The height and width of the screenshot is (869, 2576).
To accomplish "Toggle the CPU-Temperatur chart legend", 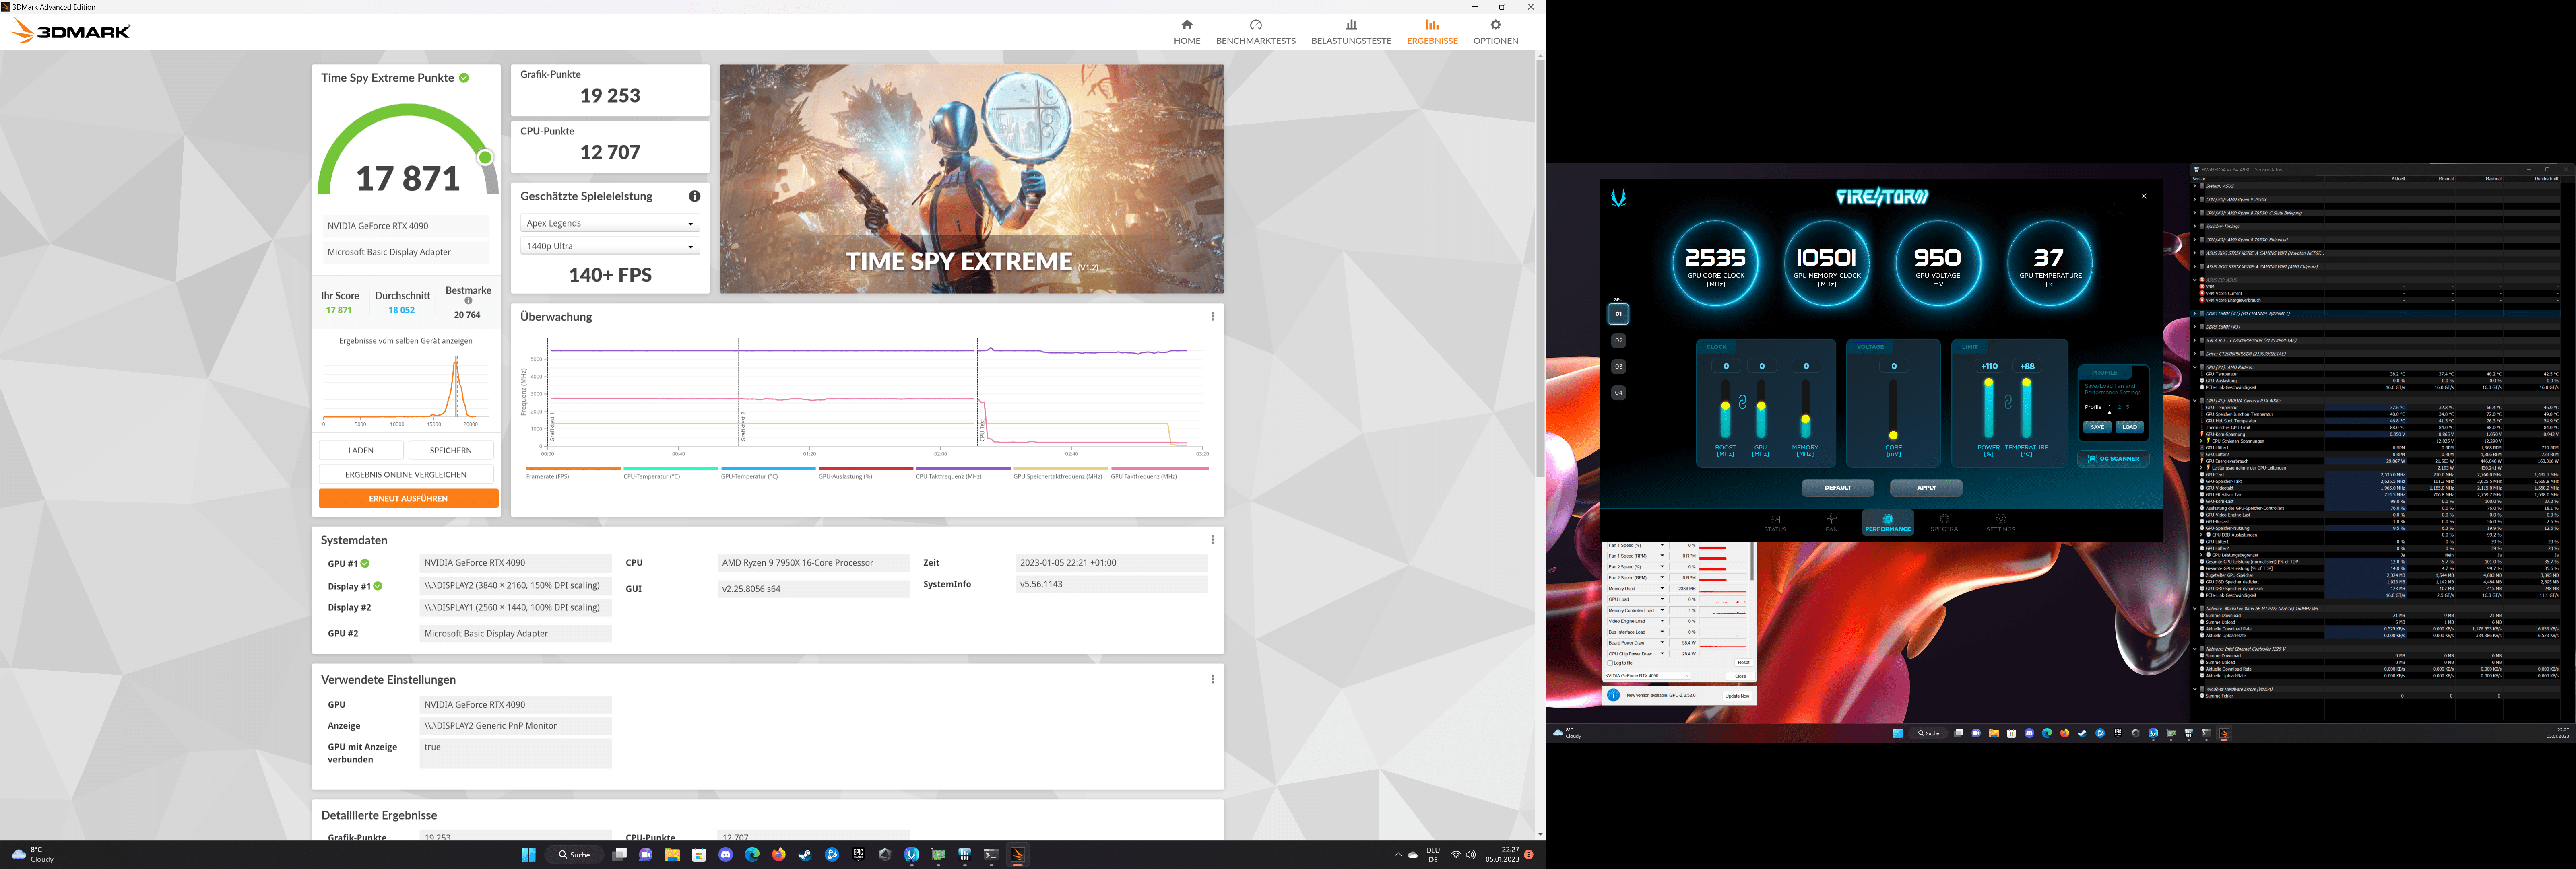I will pyautogui.click(x=670, y=473).
